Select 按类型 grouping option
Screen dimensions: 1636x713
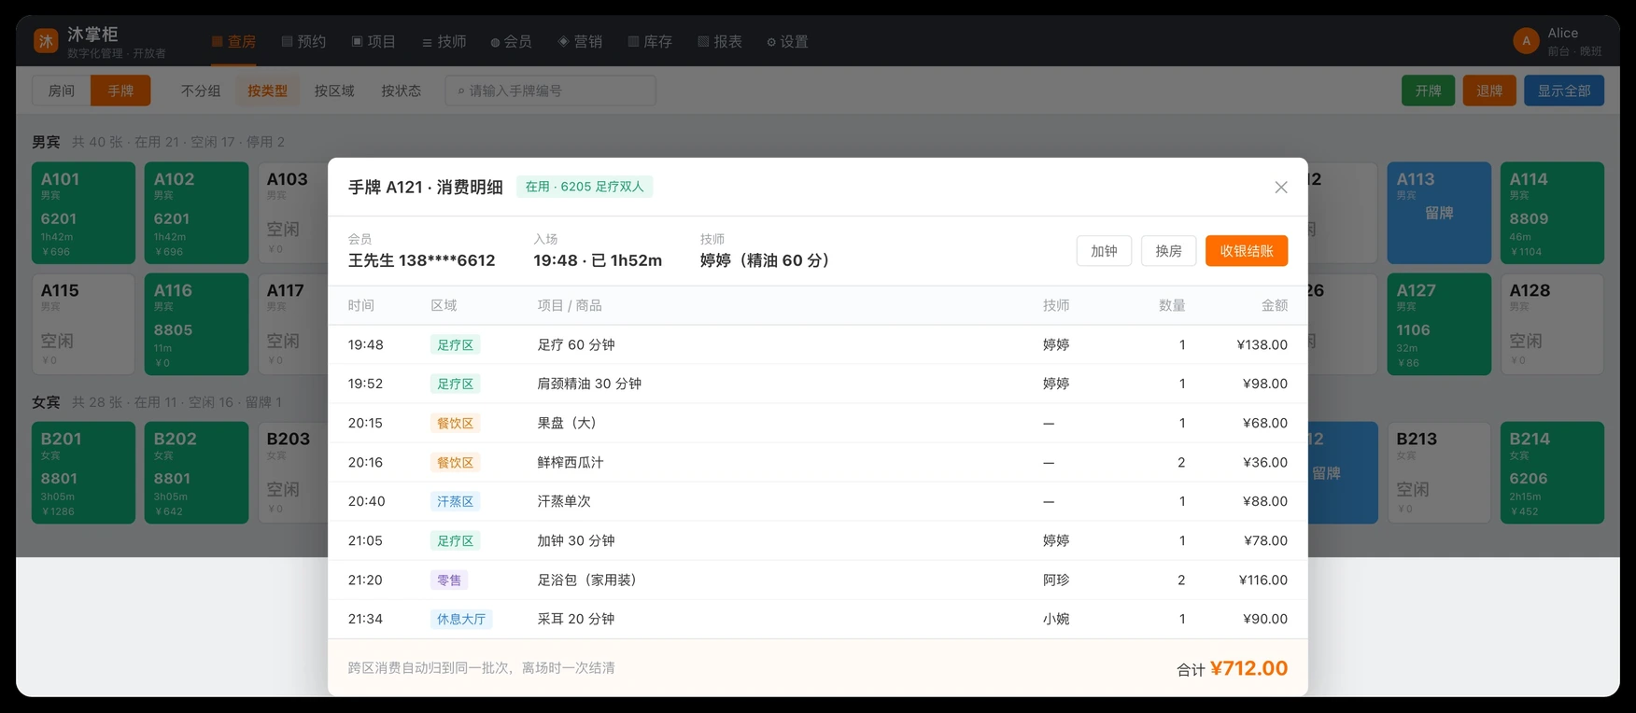pos(268,91)
